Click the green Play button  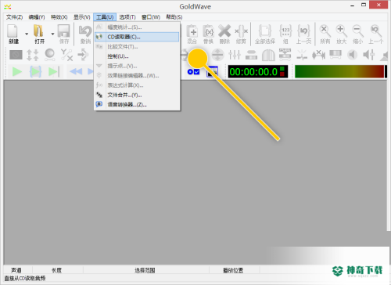click(x=17, y=71)
